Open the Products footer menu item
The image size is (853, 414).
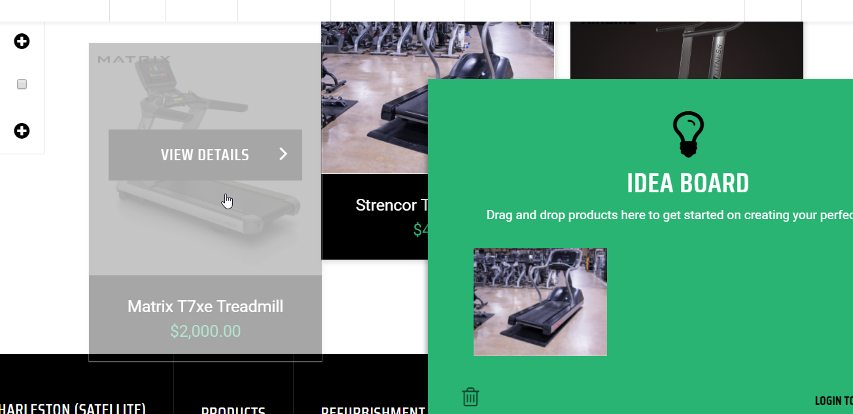(x=234, y=411)
